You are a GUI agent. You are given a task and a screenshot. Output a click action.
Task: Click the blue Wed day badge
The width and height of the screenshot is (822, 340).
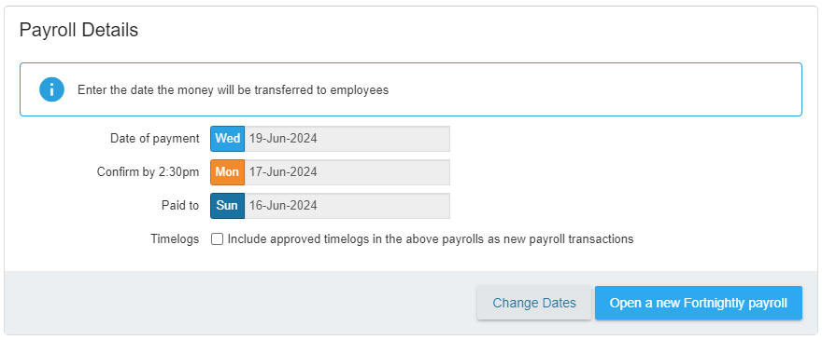pyautogui.click(x=228, y=139)
